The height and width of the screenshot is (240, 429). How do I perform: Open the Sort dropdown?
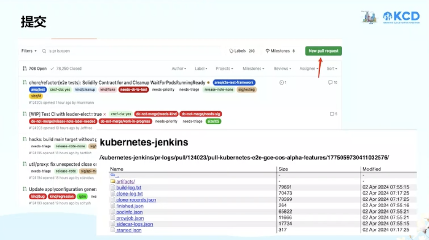[332, 68]
